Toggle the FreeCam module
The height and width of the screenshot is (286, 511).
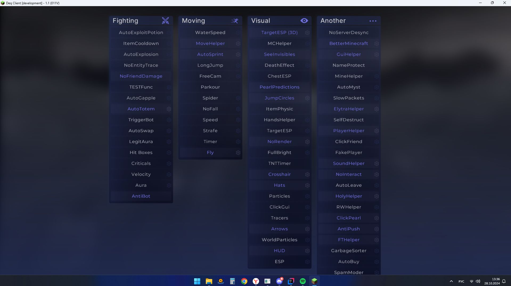click(210, 76)
